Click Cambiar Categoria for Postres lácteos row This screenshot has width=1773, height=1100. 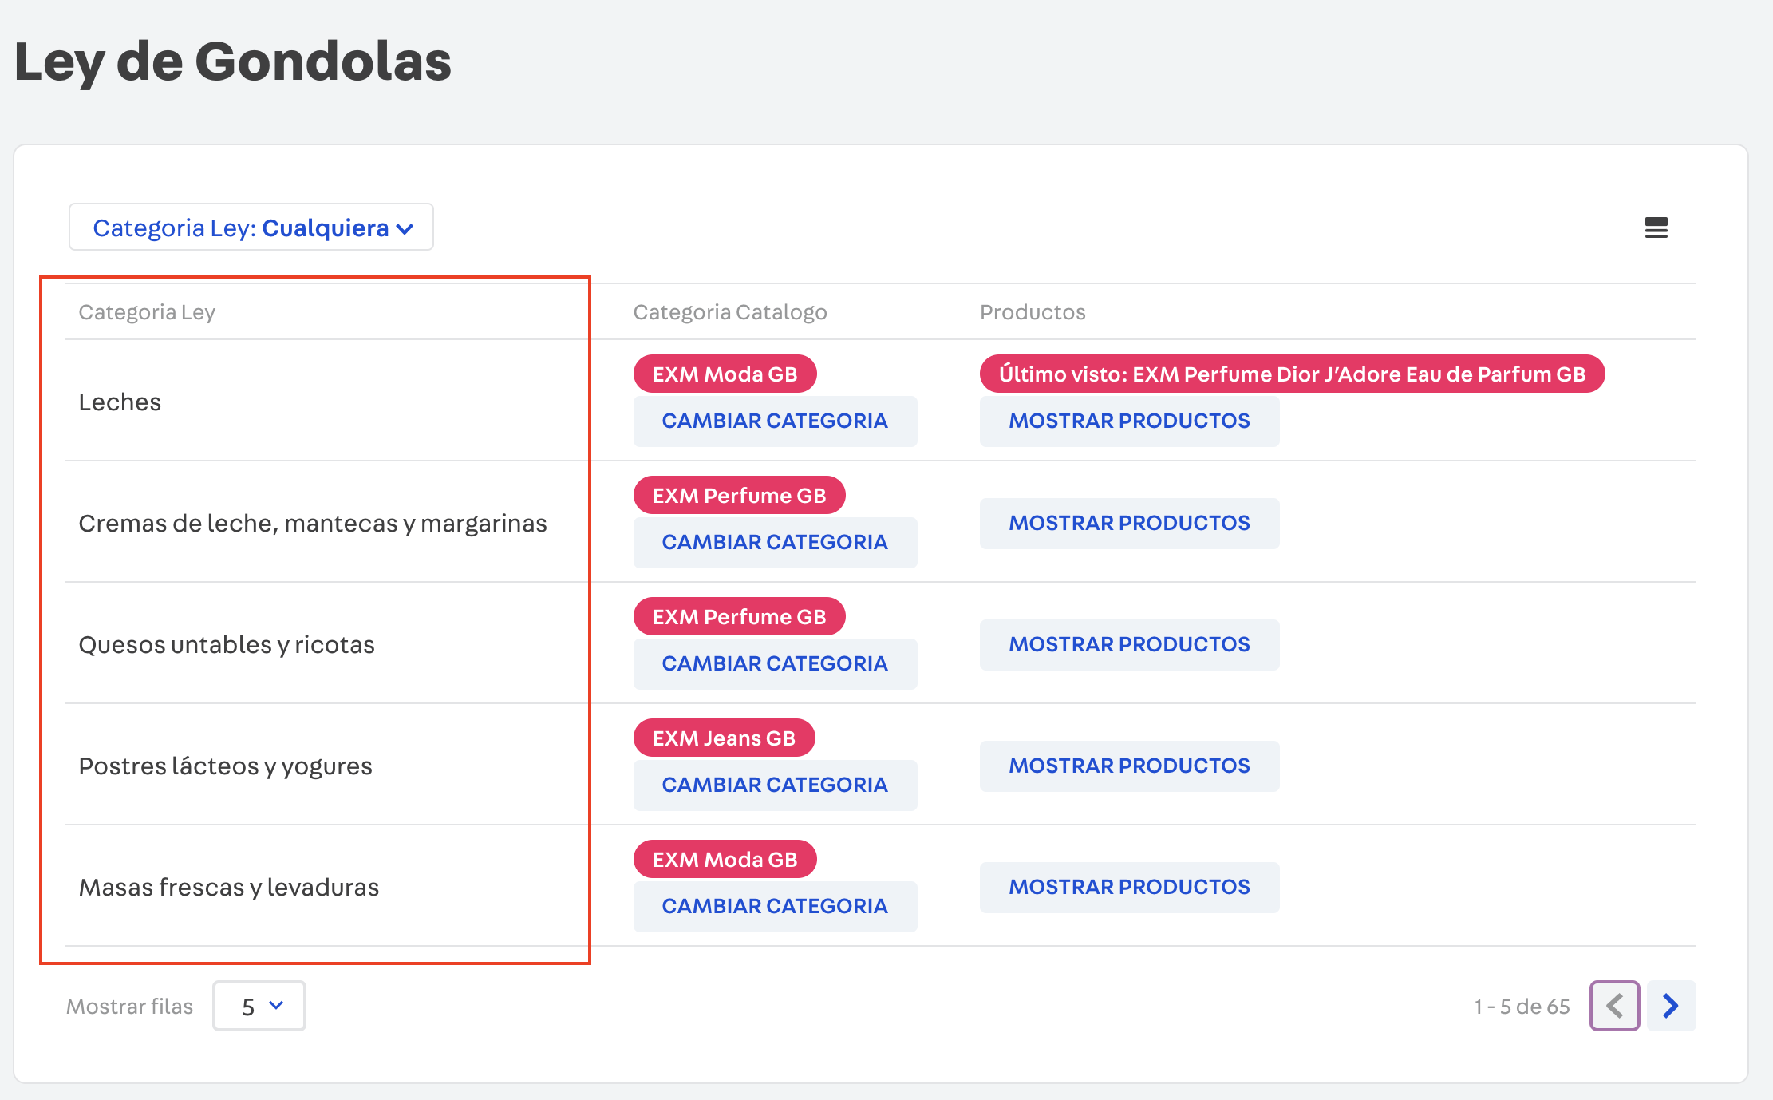click(775, 785)
